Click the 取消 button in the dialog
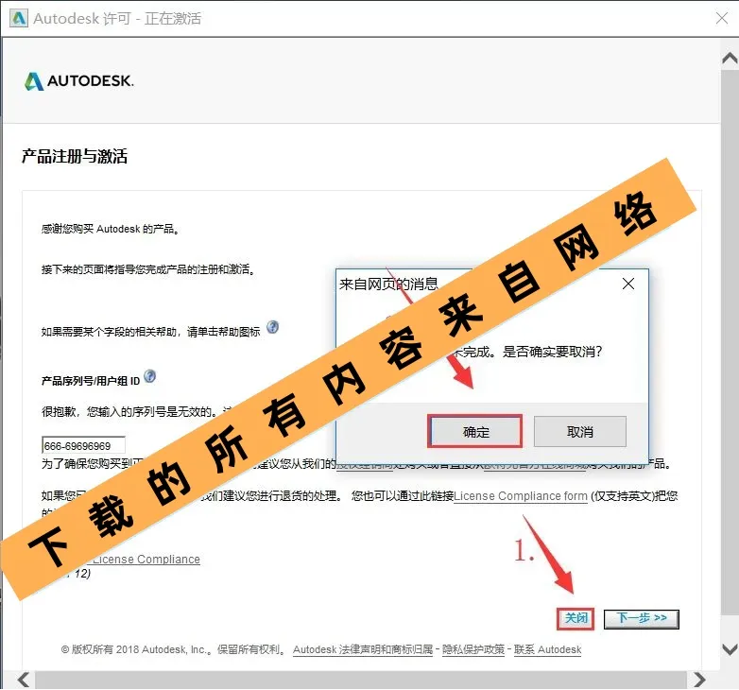 point(579,431)
